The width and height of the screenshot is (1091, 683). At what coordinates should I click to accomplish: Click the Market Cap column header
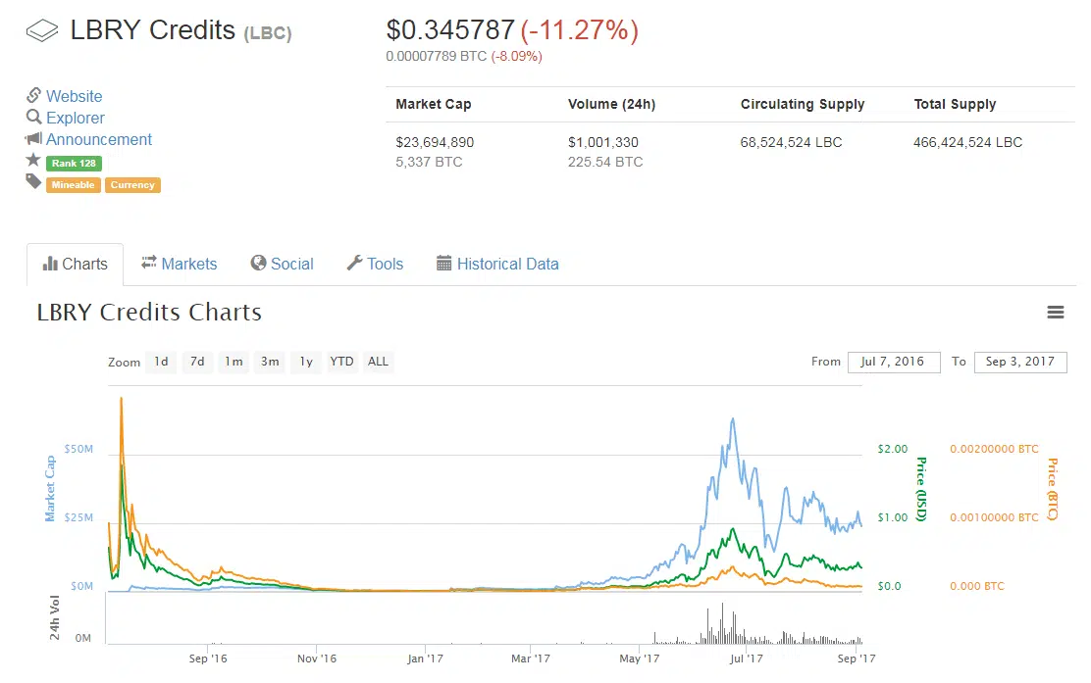(434, 104)
